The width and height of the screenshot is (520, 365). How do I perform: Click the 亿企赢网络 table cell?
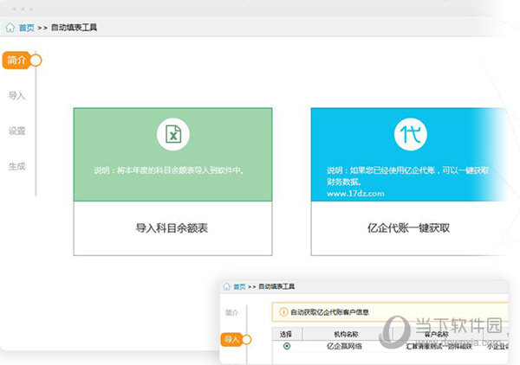tap(344, 346)
